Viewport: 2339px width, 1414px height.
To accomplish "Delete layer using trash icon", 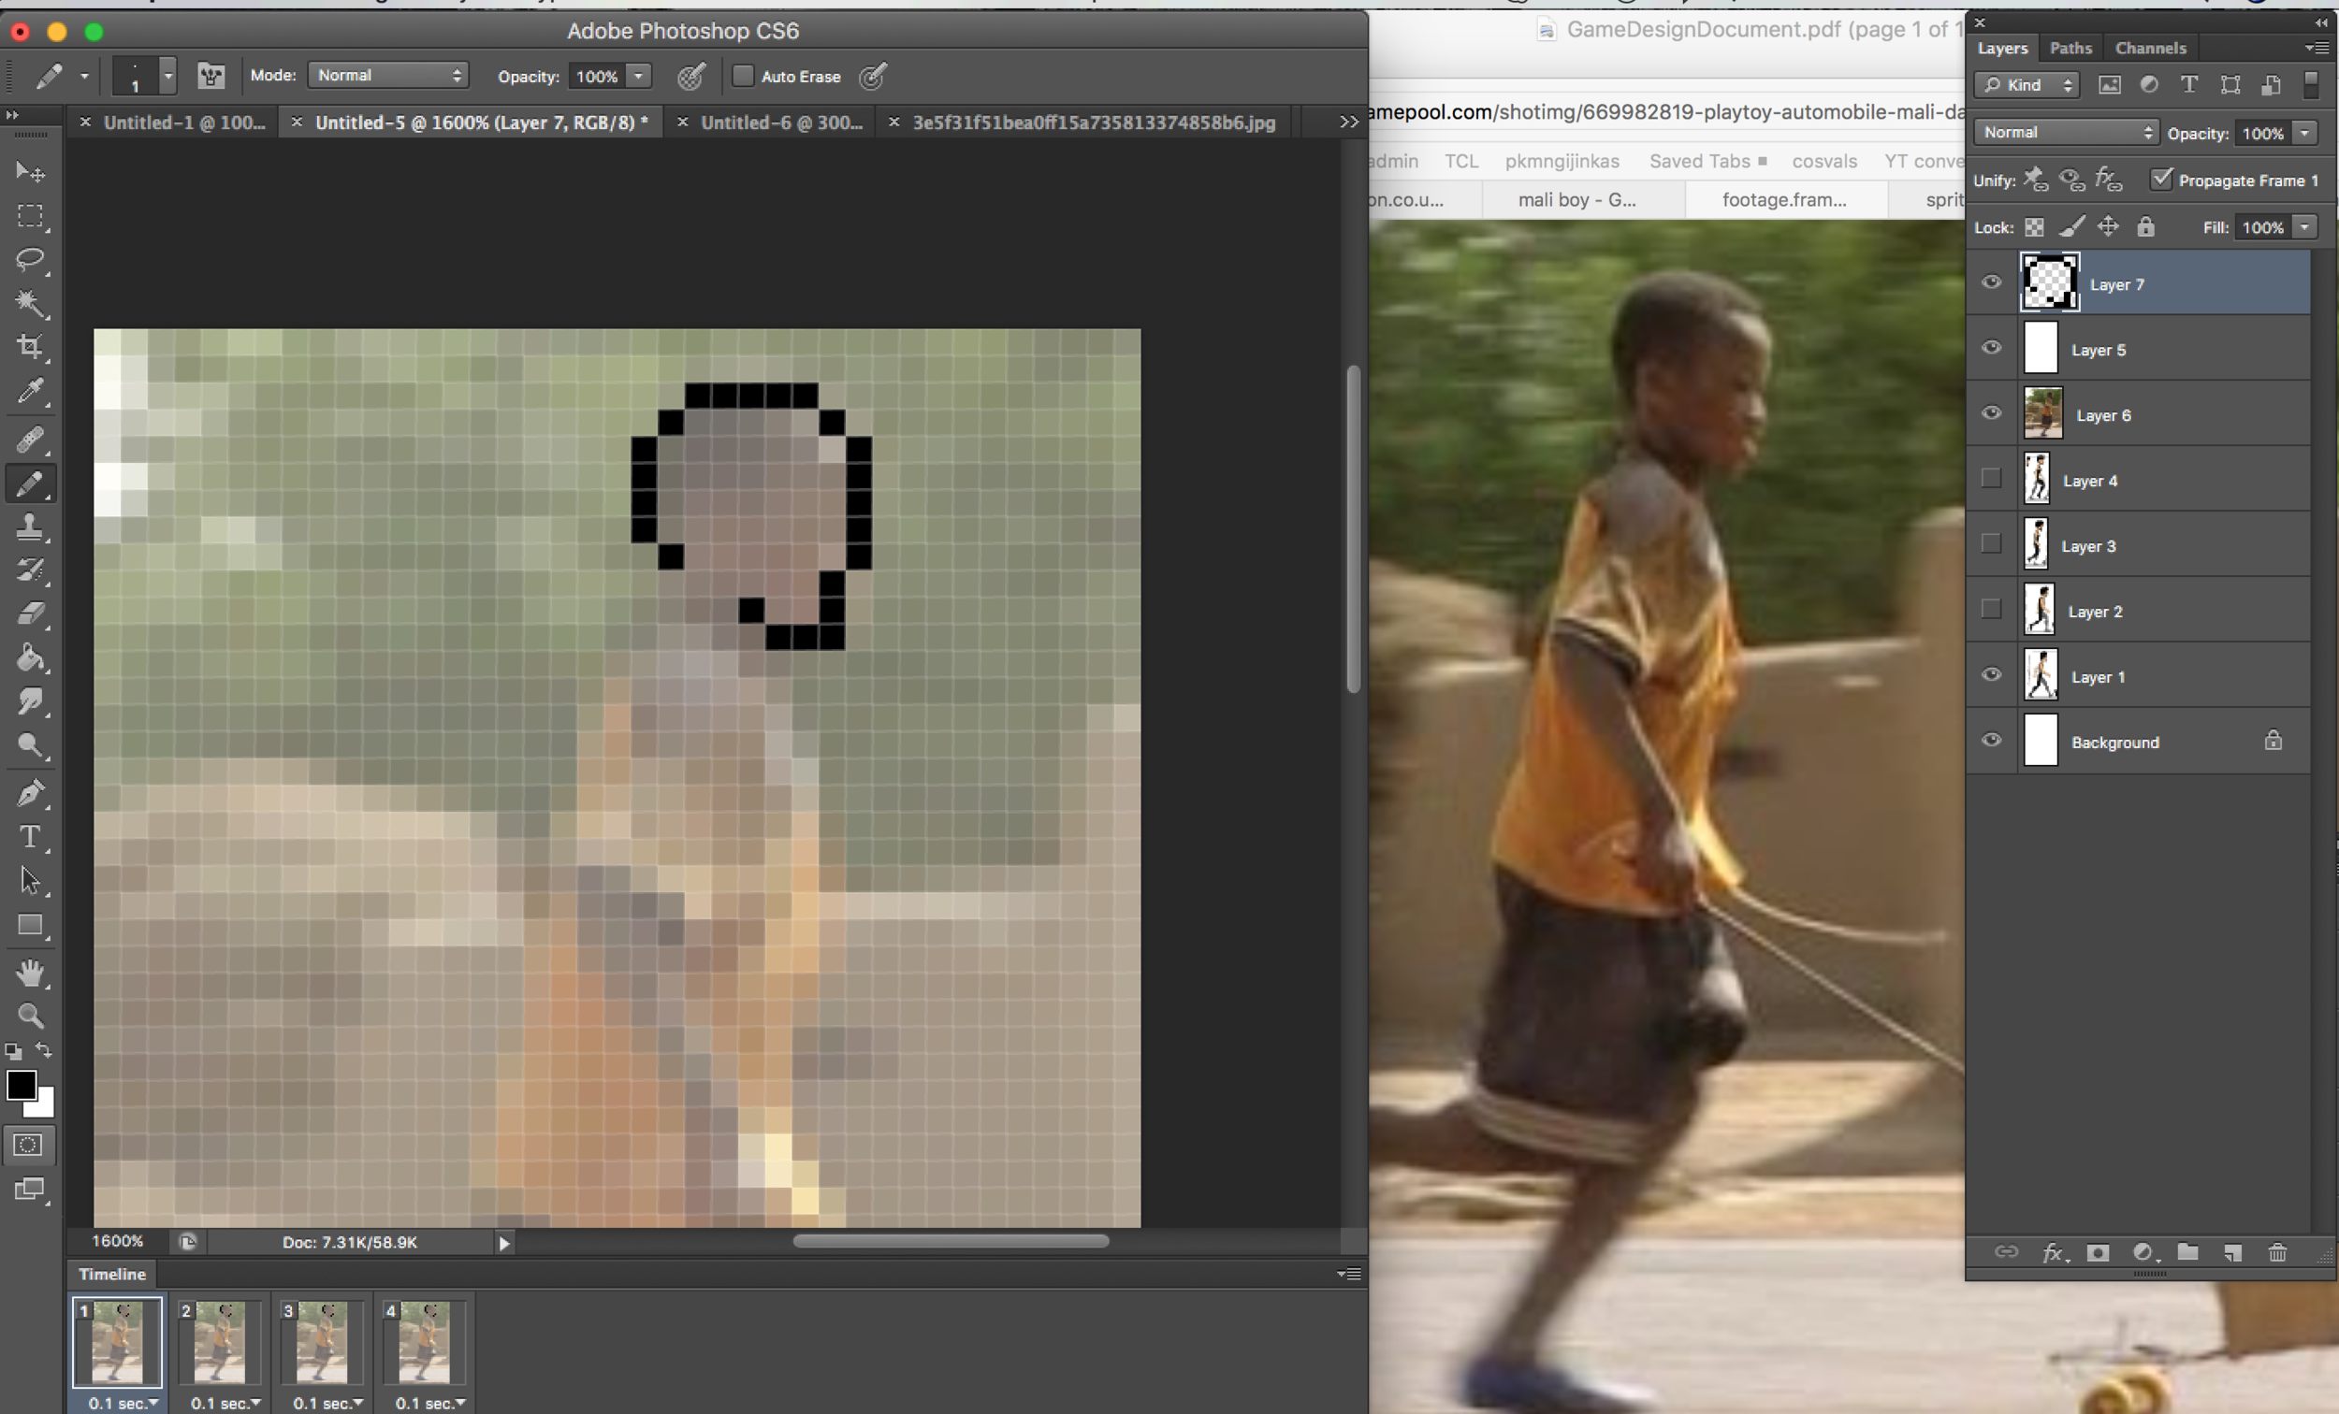I will pyautogui.click(x=2277, y=1252).
